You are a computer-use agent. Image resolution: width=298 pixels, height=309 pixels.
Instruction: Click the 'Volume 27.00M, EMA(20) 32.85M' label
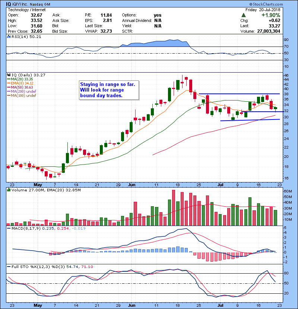tap(46, 190)
